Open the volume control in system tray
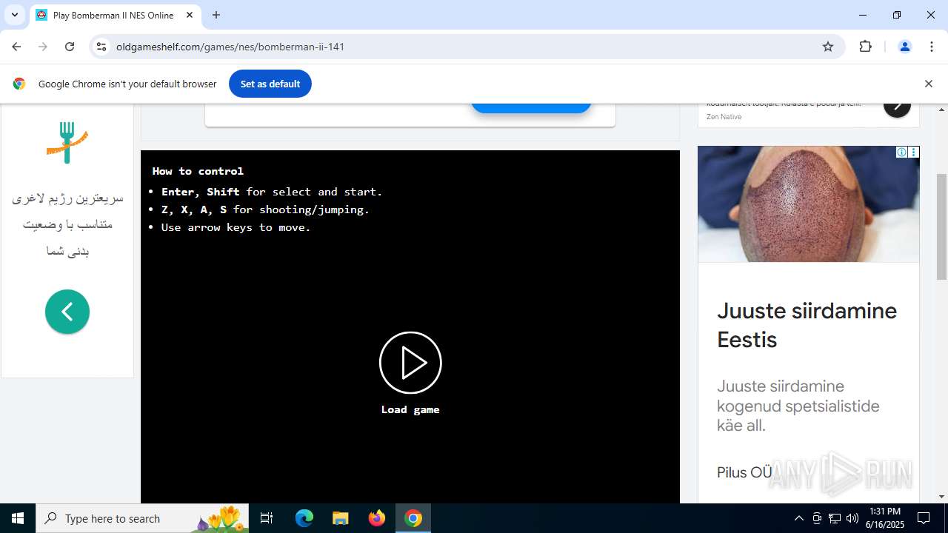 tap(852, 518)
